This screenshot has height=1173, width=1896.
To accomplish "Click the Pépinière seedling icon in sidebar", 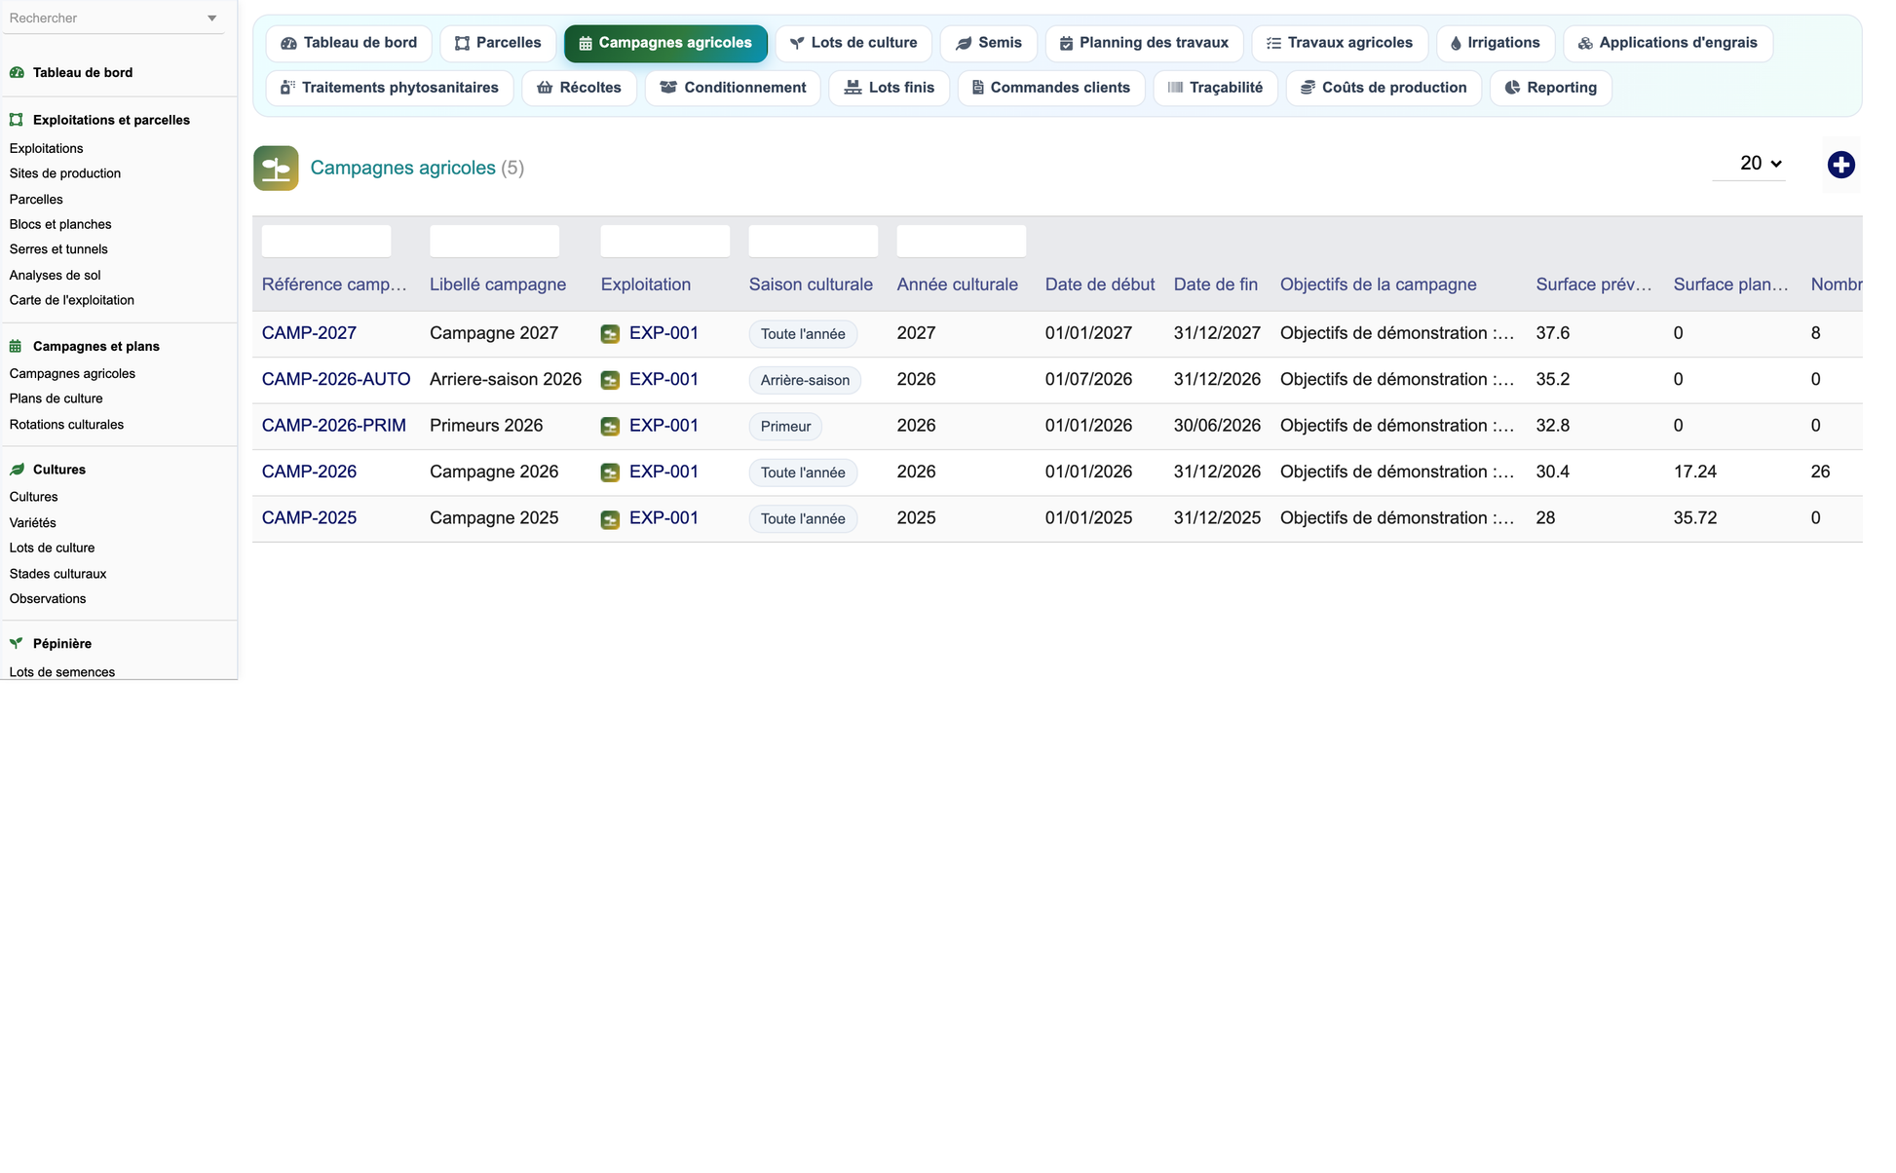I will click(x=17, y=643).
